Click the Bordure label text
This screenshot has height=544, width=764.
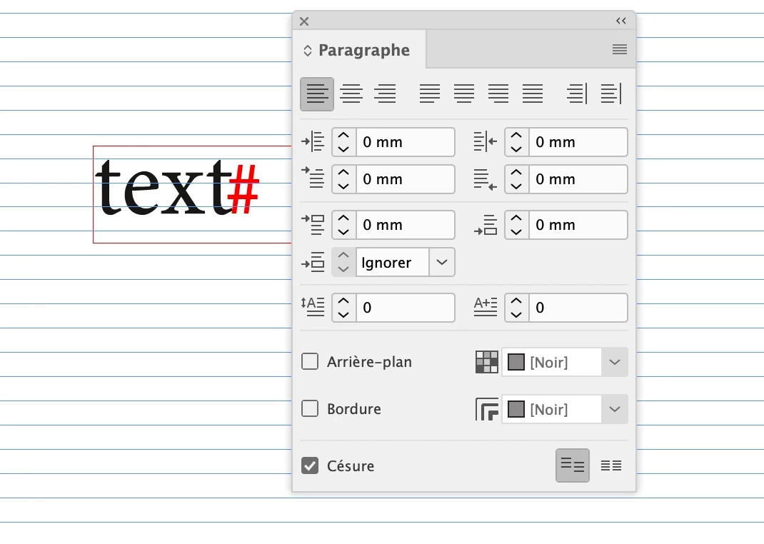tap(353, 409)
